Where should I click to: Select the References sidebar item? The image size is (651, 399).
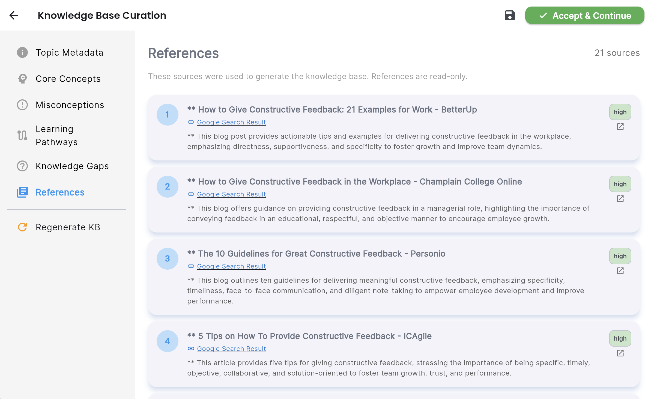[x=60, y=192]
